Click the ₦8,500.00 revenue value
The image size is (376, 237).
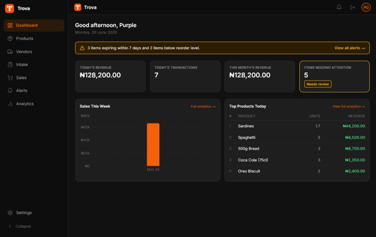tap(355, 138)
